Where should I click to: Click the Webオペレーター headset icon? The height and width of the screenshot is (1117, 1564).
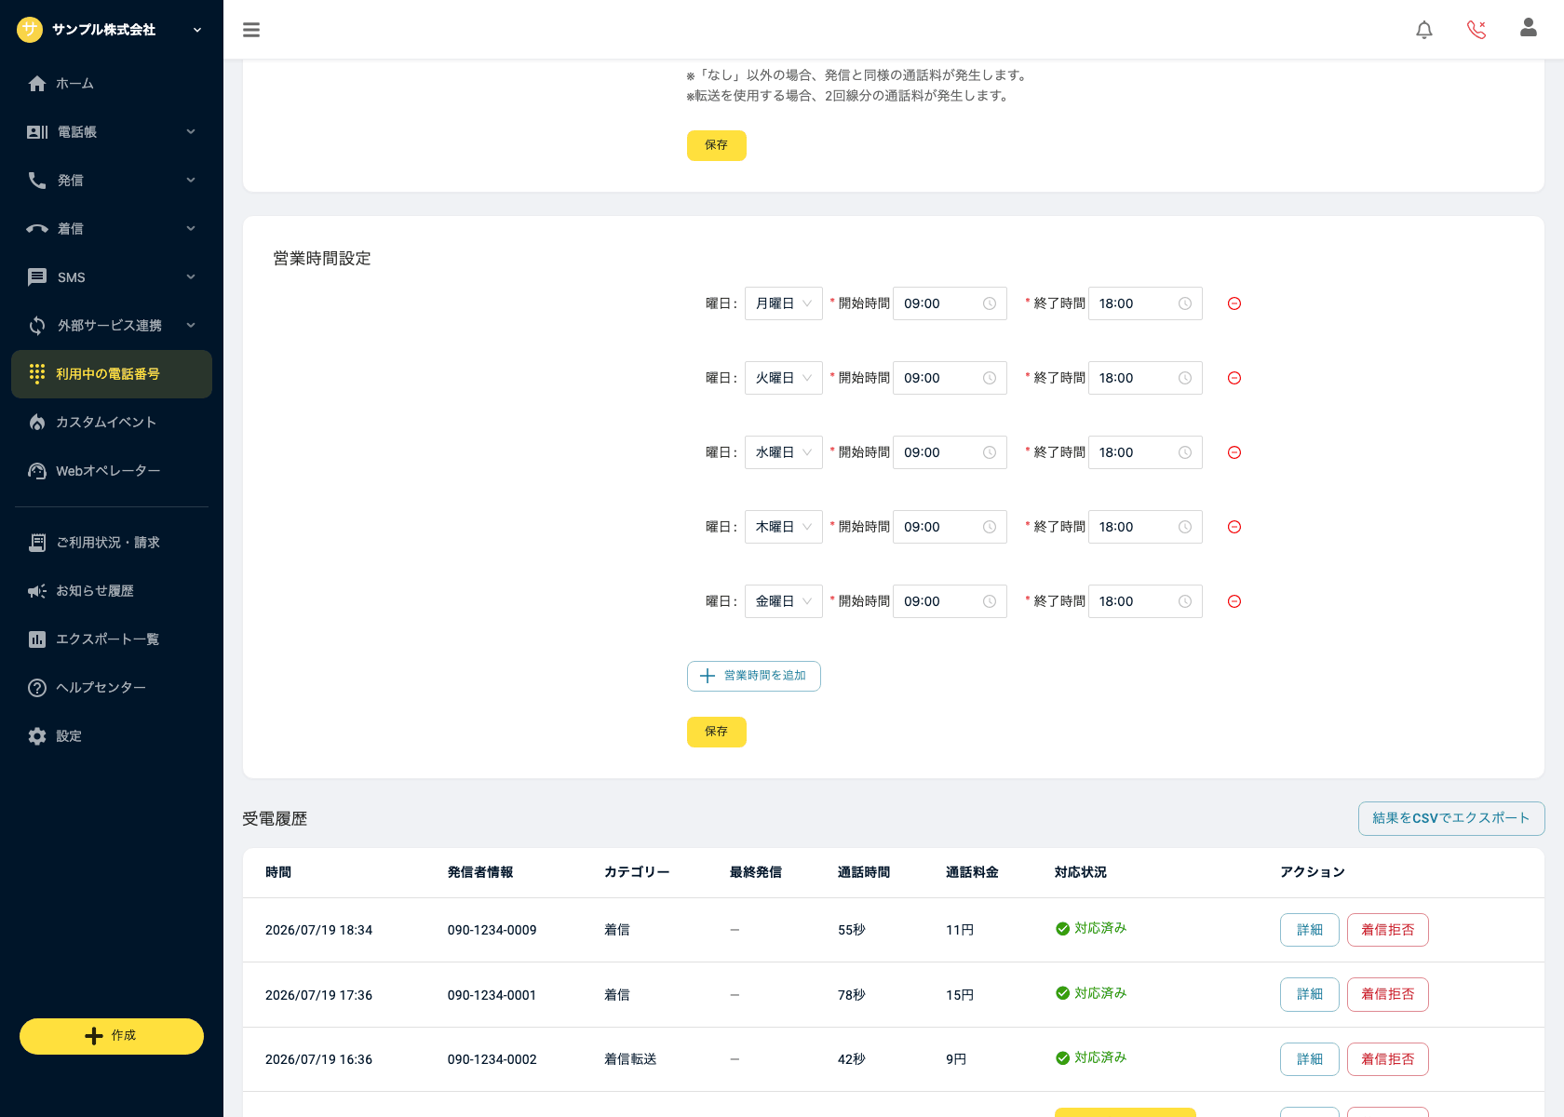[37, 471]
